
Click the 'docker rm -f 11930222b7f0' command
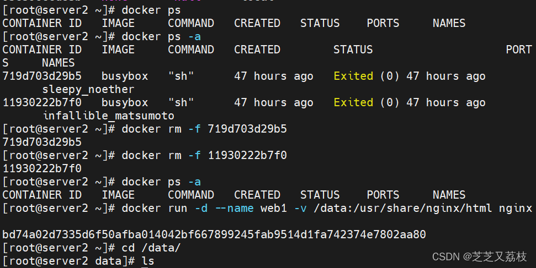(204, 156)
